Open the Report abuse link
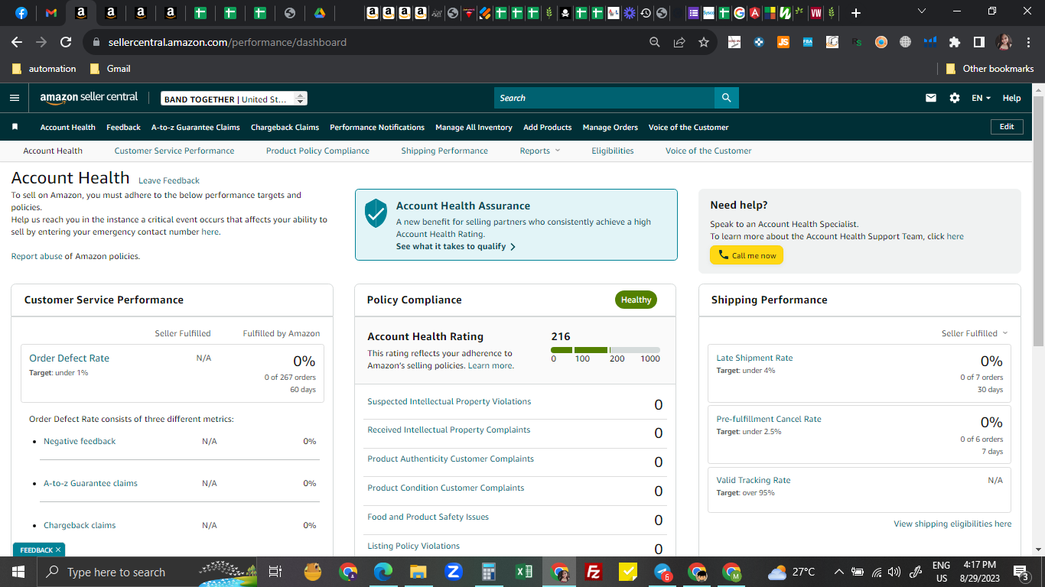The image size is (1045, 587). point(37,256)
